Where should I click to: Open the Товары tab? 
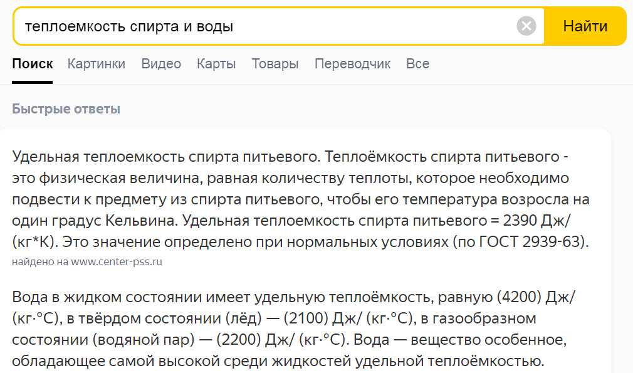[275, 64]
